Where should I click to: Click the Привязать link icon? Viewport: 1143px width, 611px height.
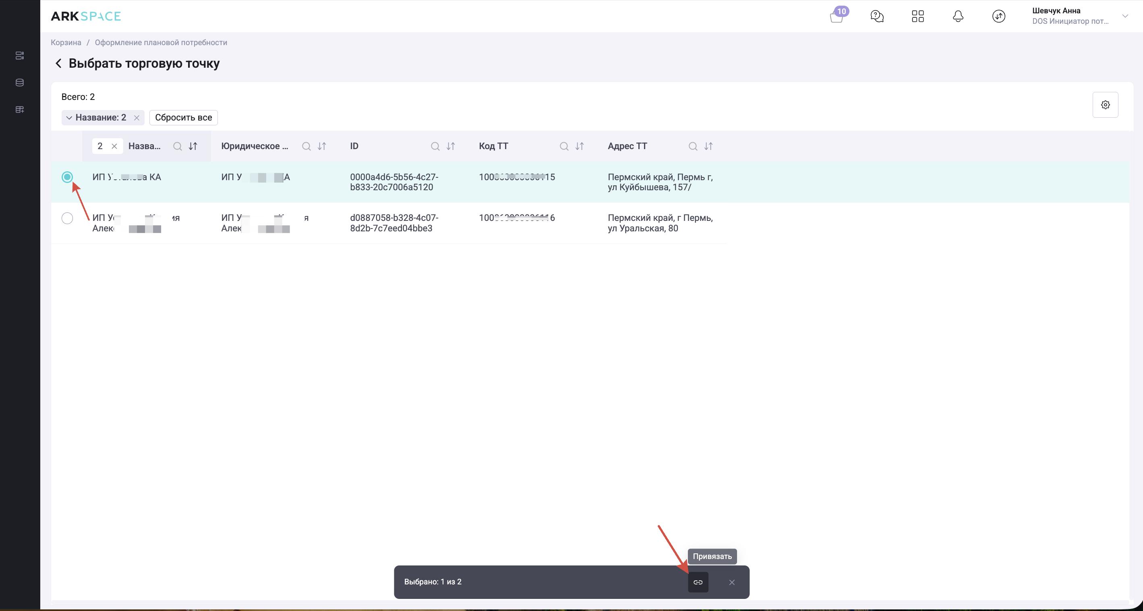[x=698, y=582]
